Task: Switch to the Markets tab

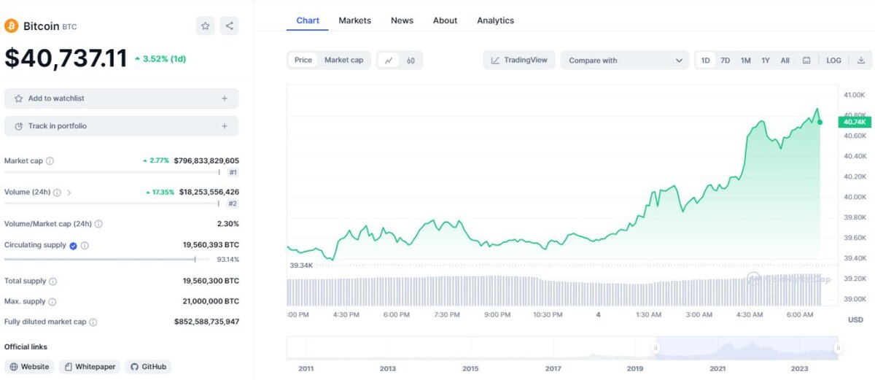Action: pos(355,20)
